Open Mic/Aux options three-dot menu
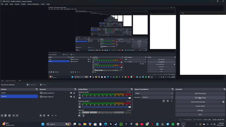This screenshot has height=127, width=226. click(80, 113)
